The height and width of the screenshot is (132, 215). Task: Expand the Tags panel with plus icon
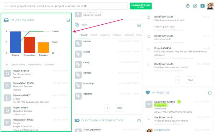click(x=139, y=25)
